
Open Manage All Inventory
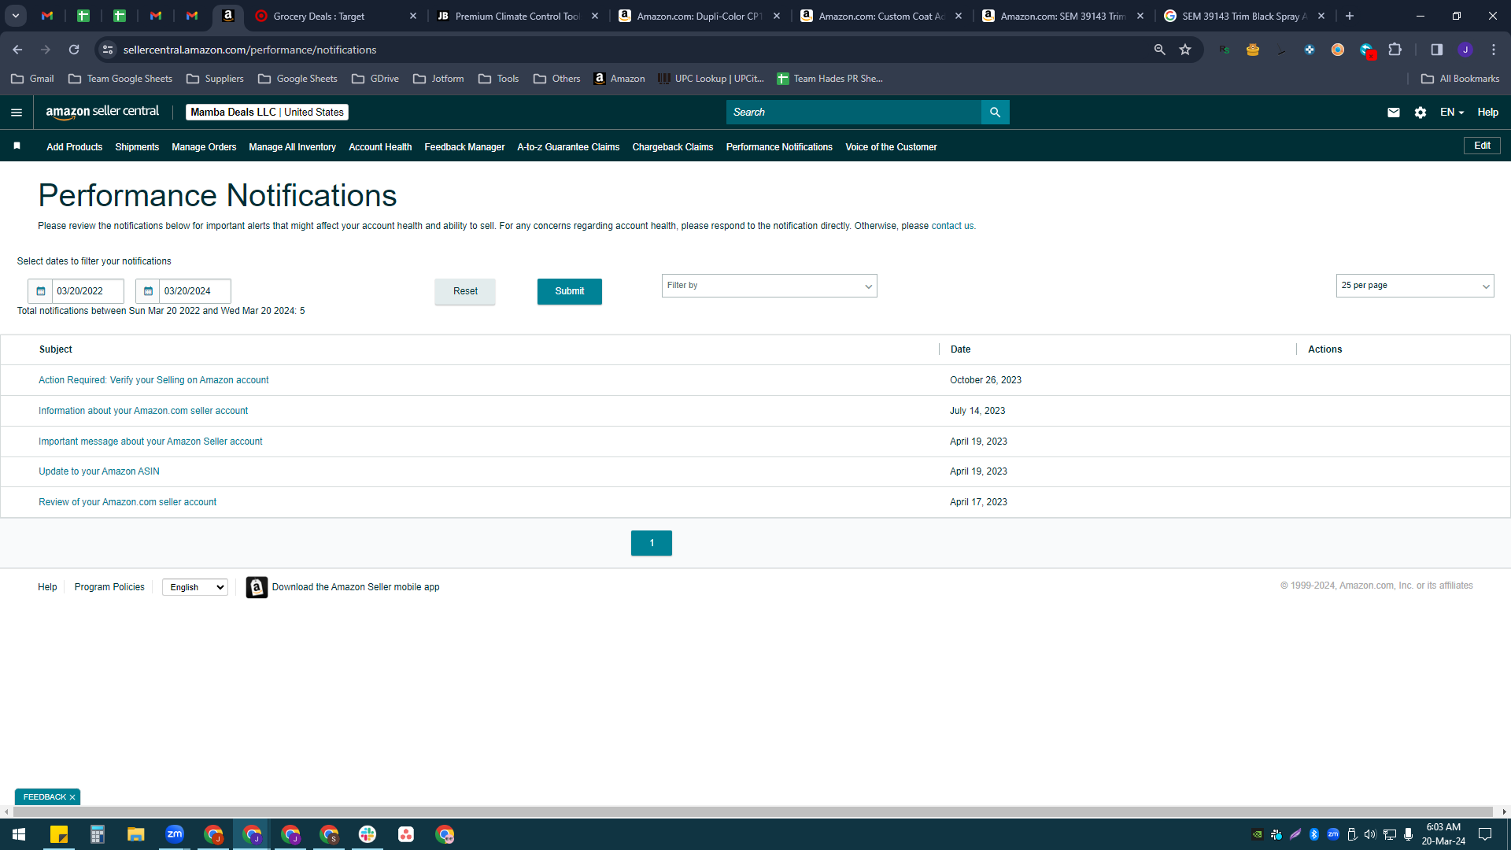click(292, 147)
